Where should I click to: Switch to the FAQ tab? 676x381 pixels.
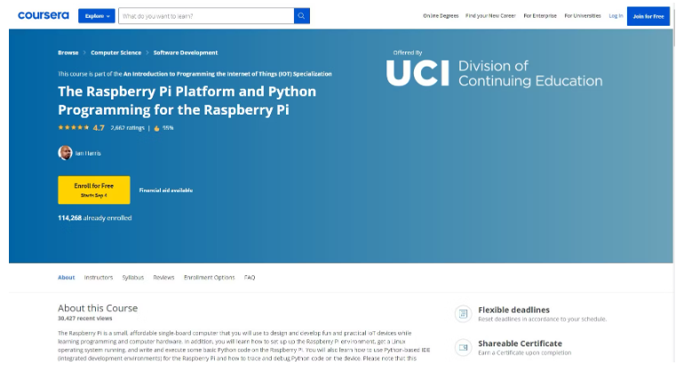[250, 278]
